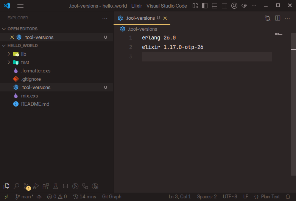Click the notifications bell in status bar

[x=288, y=196]
